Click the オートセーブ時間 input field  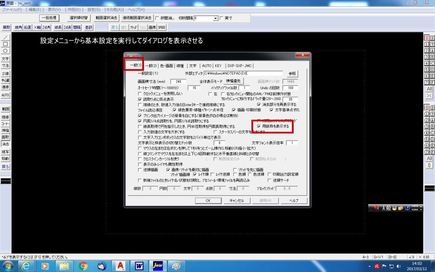pos(194,88)
